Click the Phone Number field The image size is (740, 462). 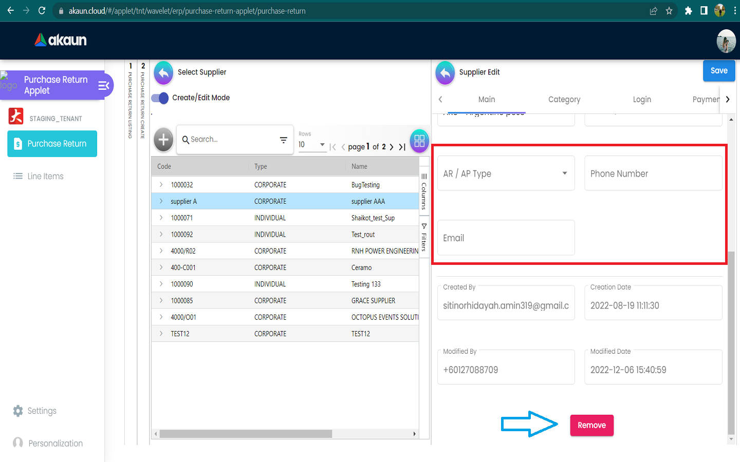point(653,174)
